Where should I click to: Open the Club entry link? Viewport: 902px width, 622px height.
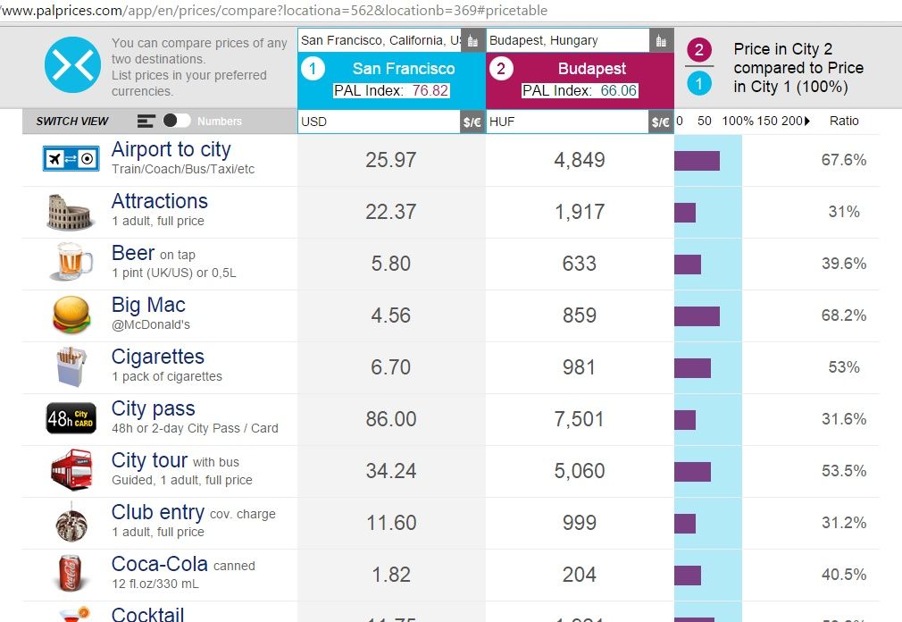coord(157,513)
